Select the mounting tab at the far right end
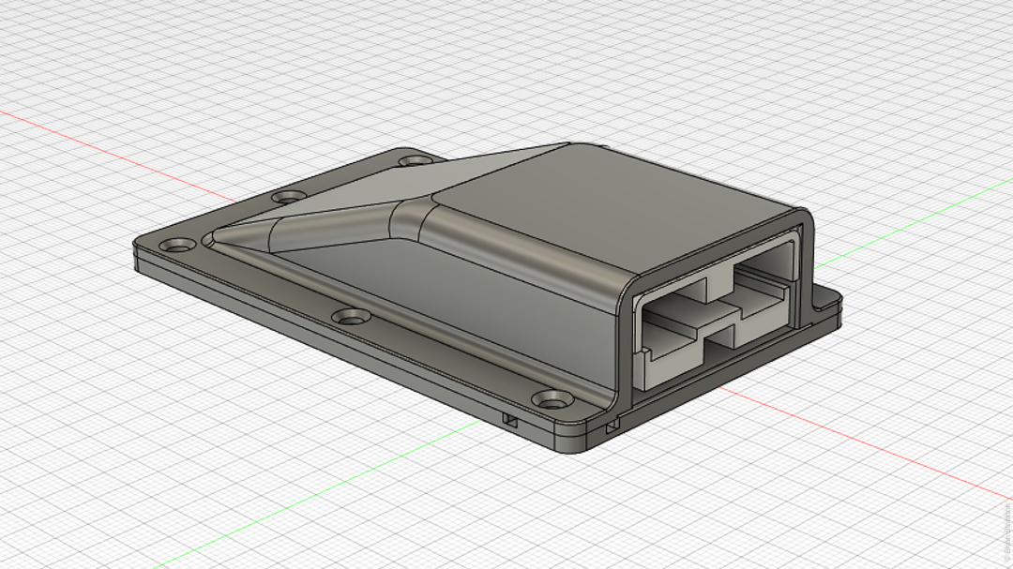 [x=827, y=306]
